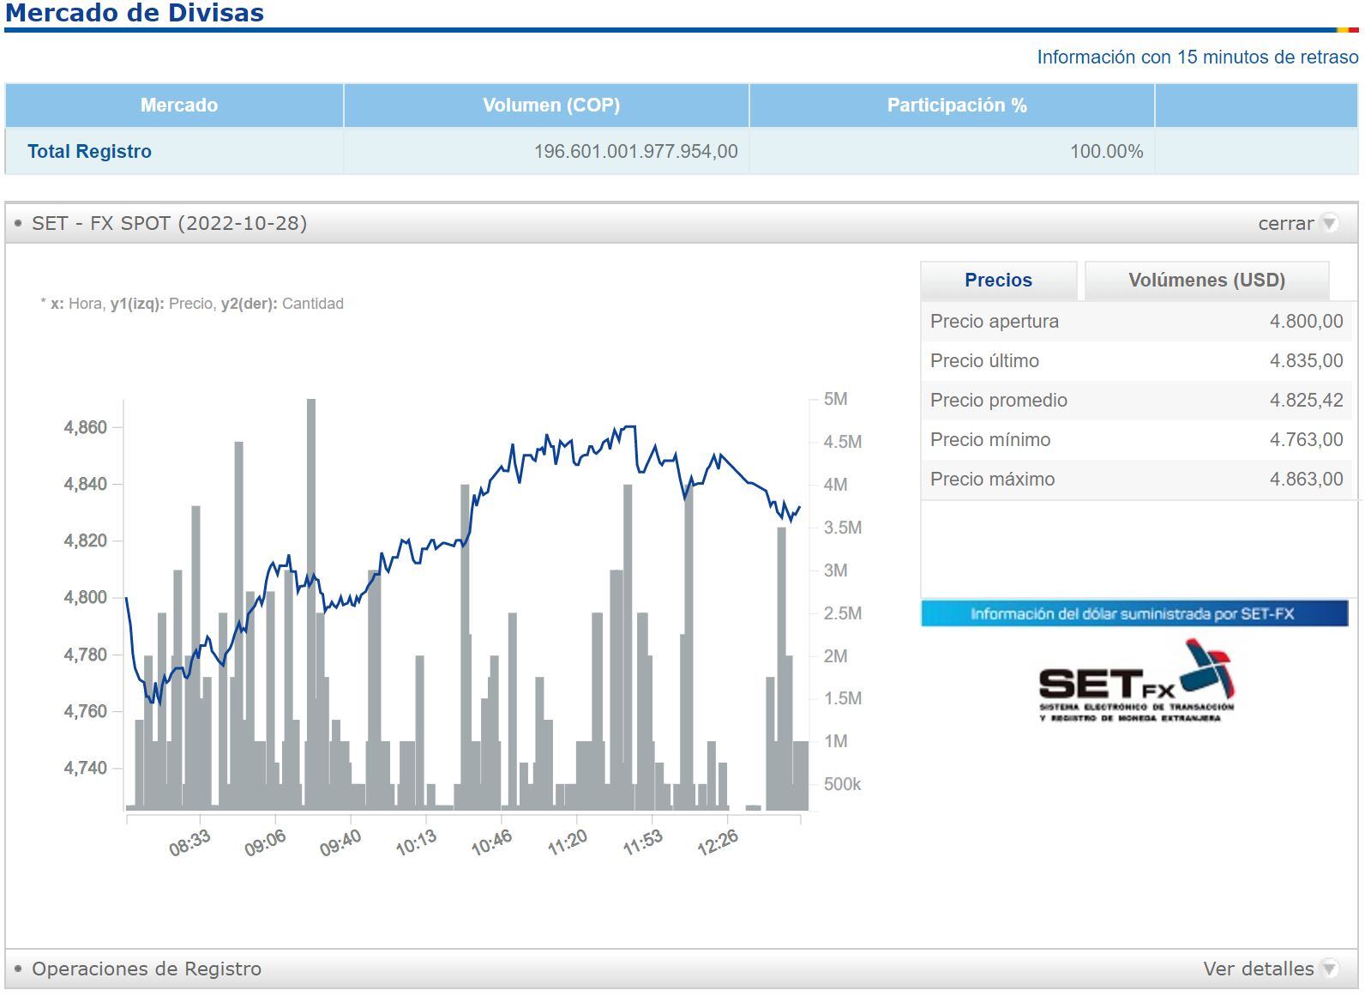Select the Participación % column header

pos(956,106)
